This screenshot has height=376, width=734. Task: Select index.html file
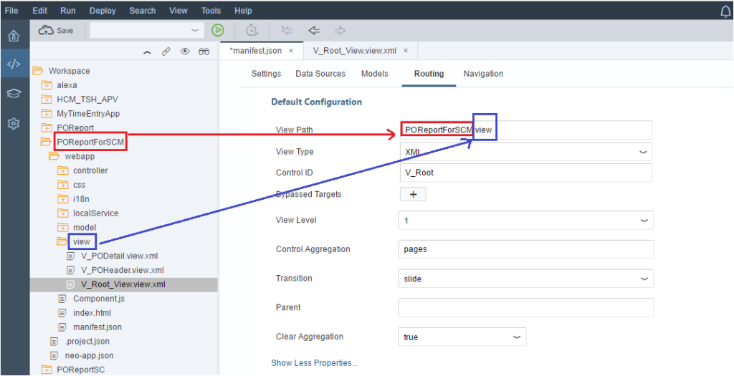click(92, 312)
